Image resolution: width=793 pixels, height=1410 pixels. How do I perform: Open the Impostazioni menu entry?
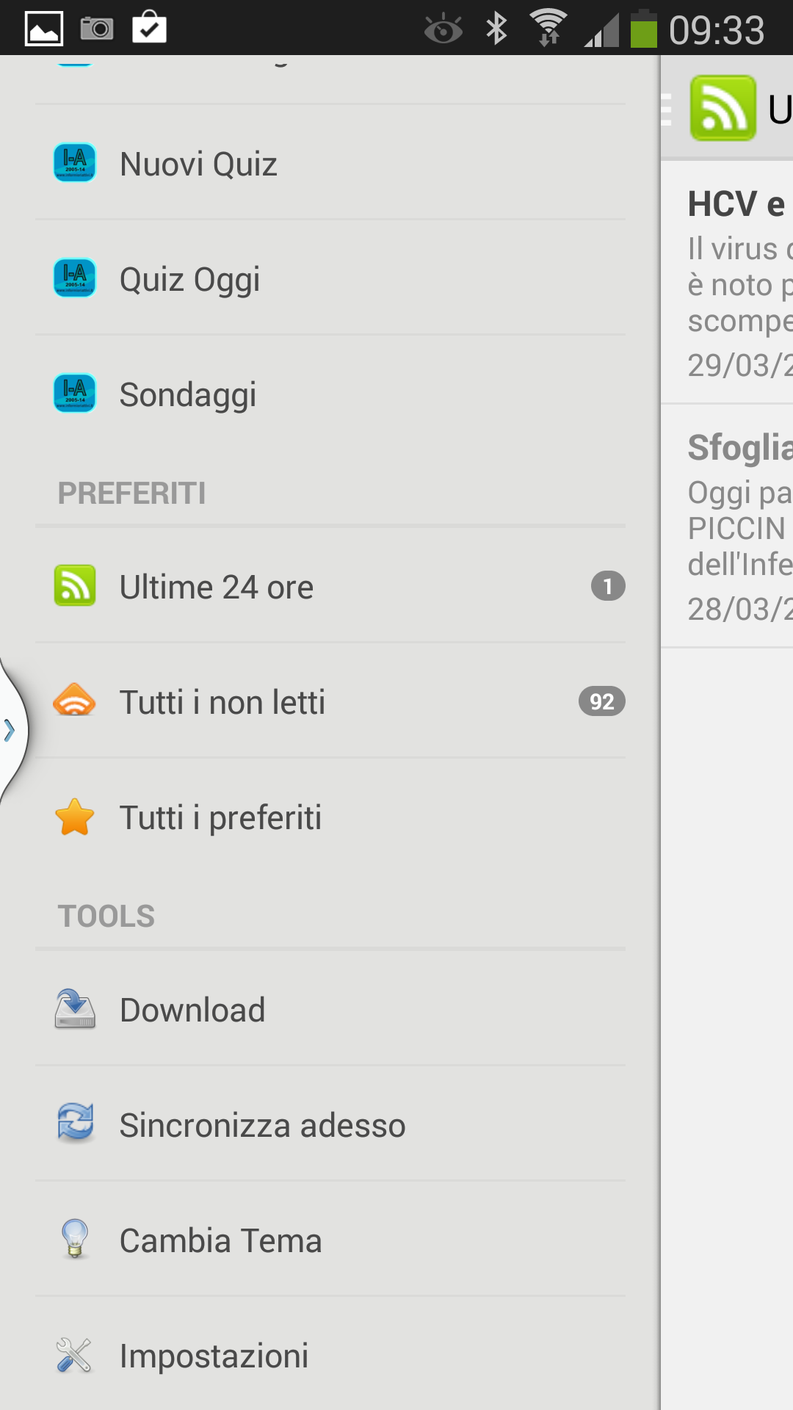click(330, 1355)
